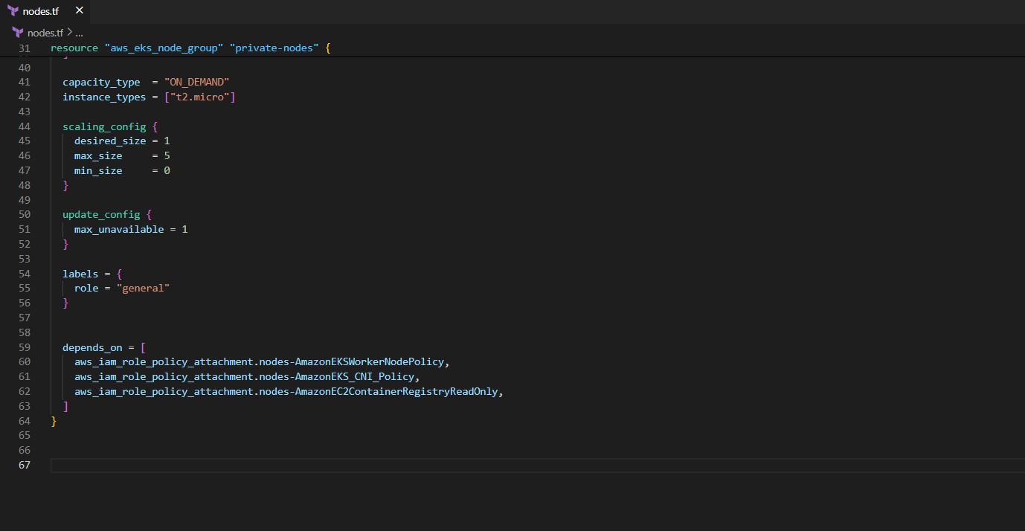Click the depends_on keyword
The width and height of the screenshot is (1025, 531).
click(91, 347)
